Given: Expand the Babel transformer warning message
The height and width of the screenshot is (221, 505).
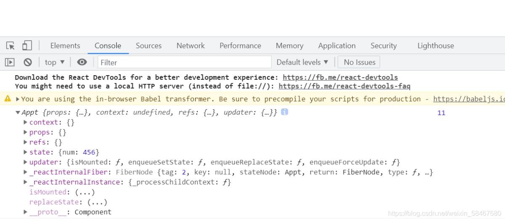Looking at the screenshot, I should (x=18, y=99).
